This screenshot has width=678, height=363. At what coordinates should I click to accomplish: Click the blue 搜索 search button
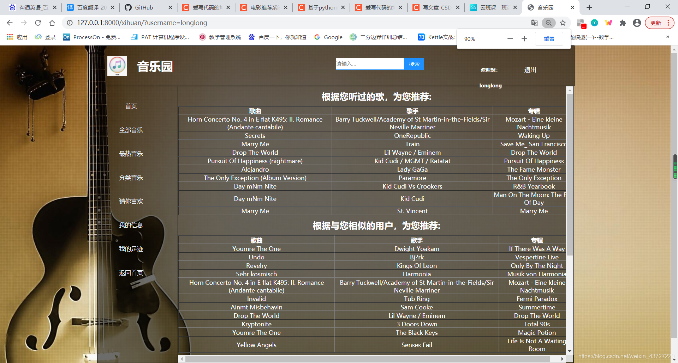pos(414,64)
